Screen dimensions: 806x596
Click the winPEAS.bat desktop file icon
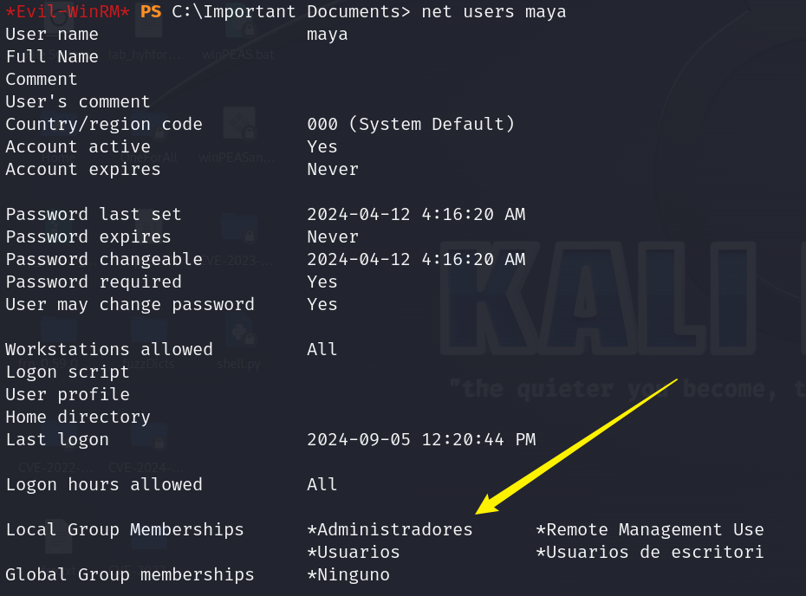239,24
